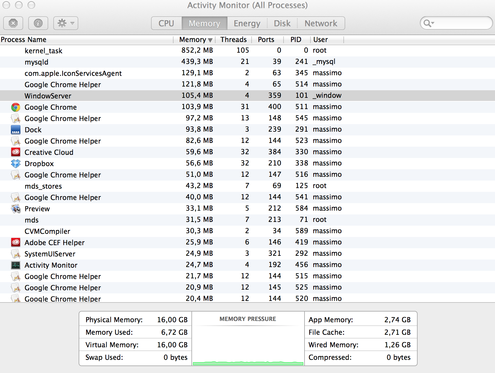Viewport: 495px width, 373px height.
Task: Open search options via the magnifier icon
Action: tap(429, 23)
